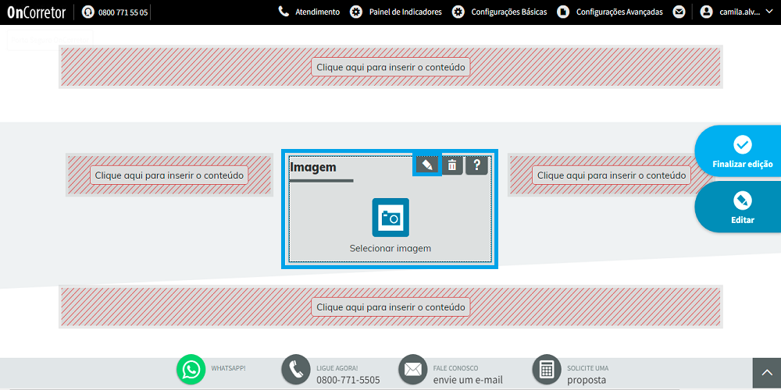Insert content in the top placeholder area

(390, 66)
